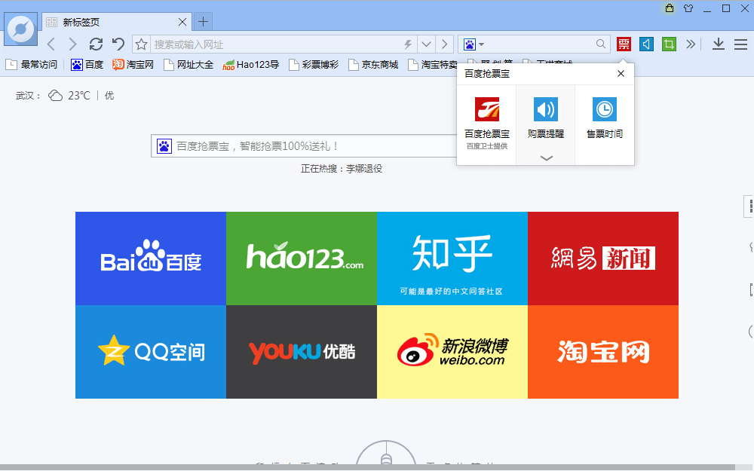Image resolution: width=754 pixels, height=471 pixels.
Task: Open the 淘宝特卖 bookmark
Action: click(432, 64)
